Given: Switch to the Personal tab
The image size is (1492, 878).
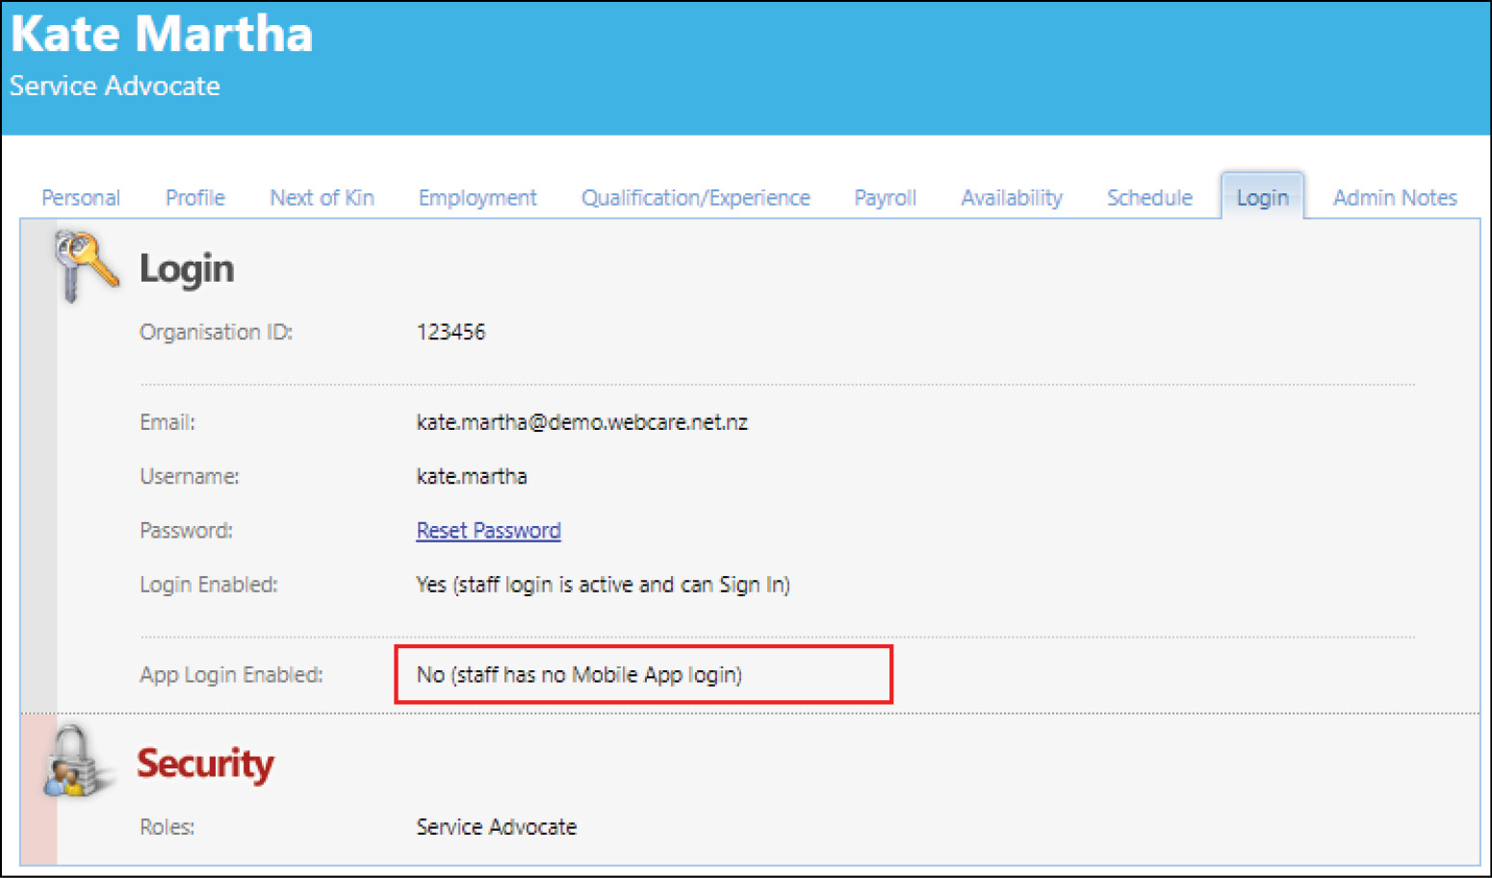Looking at the screenshot, I should tap(81, 197).
